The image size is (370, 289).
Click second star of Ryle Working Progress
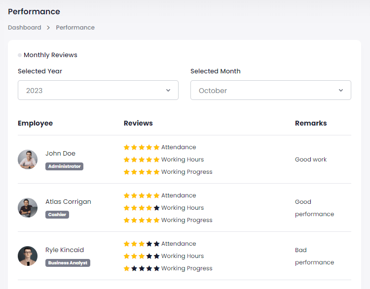coord(134,268)
